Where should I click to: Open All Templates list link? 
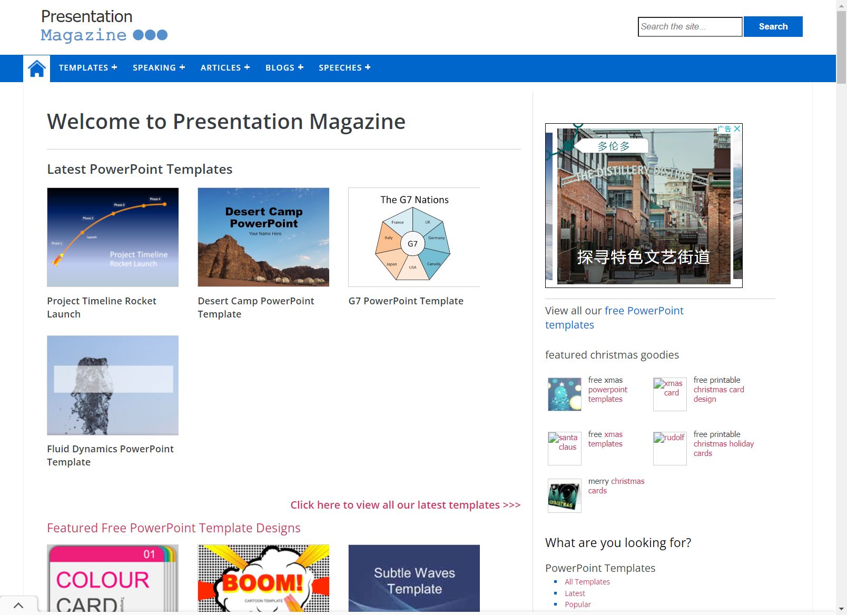pyautogui.click(x=587, y=582)
